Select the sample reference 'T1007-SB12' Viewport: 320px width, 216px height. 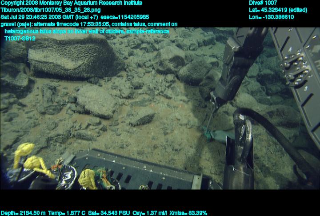point(20,38)
